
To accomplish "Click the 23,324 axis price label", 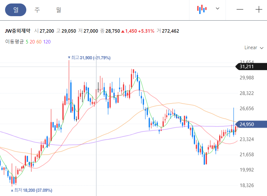I will pyautogui.click(x=247, y=139).
